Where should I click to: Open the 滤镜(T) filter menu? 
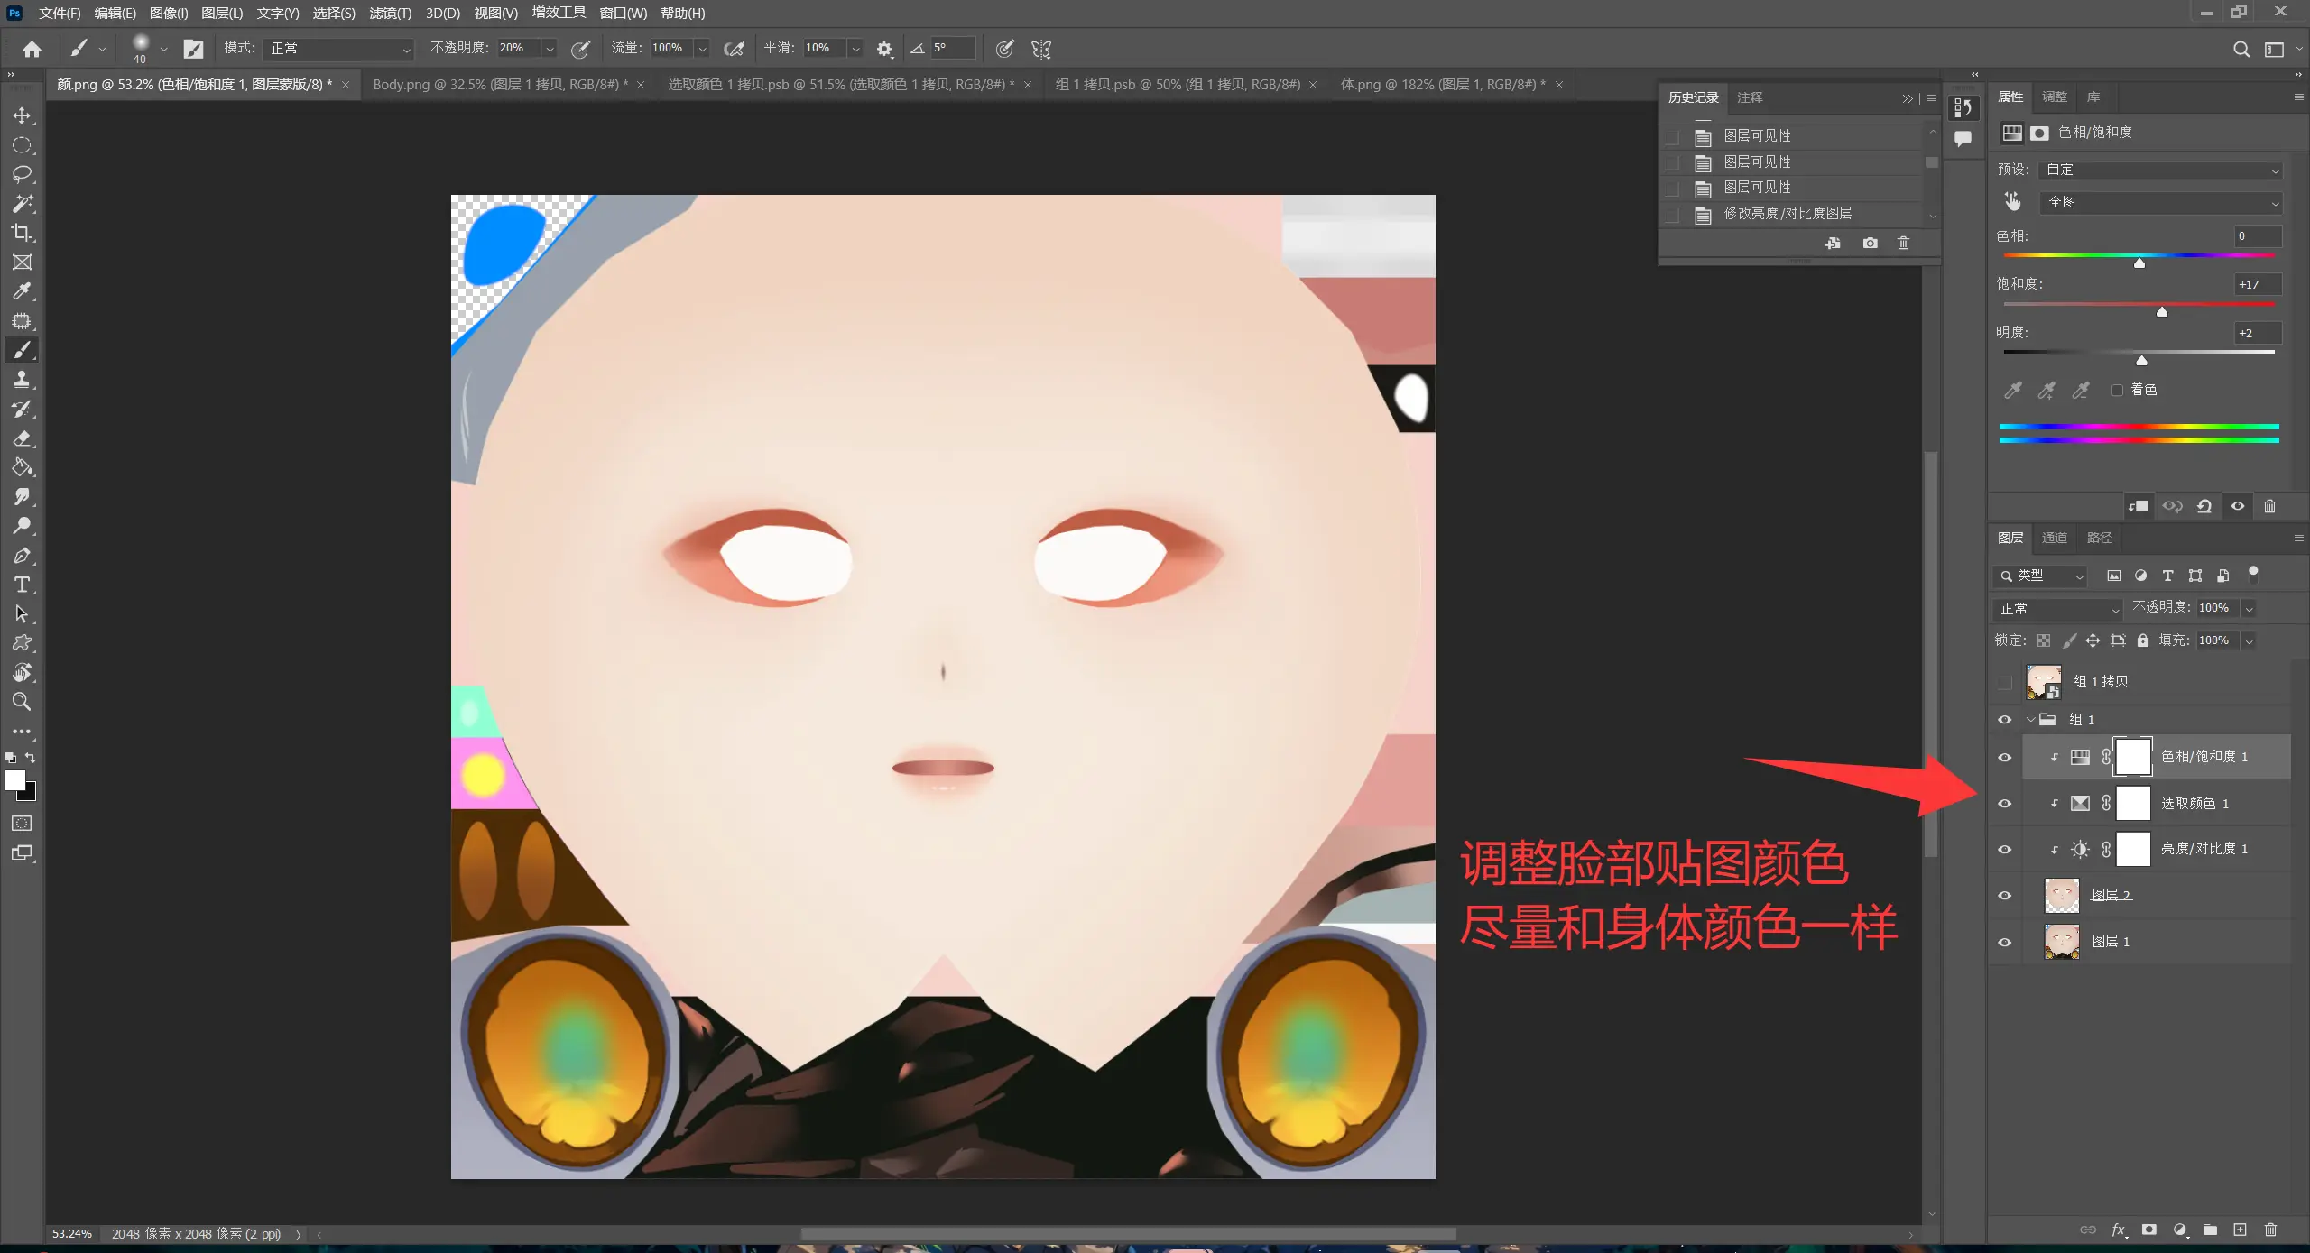click(x=390, y=13)
